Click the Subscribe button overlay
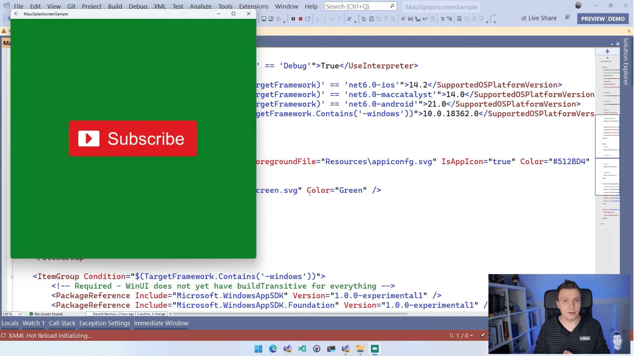634x356 pixels. click(133, 138)
